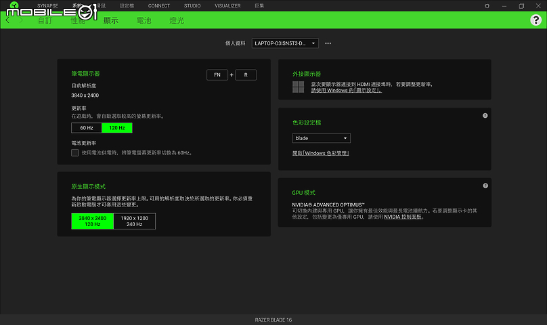The width and height of the screenshot is (547, 325).
Task: Switch to the 電池 sub-tab
Action: point(144,20)
